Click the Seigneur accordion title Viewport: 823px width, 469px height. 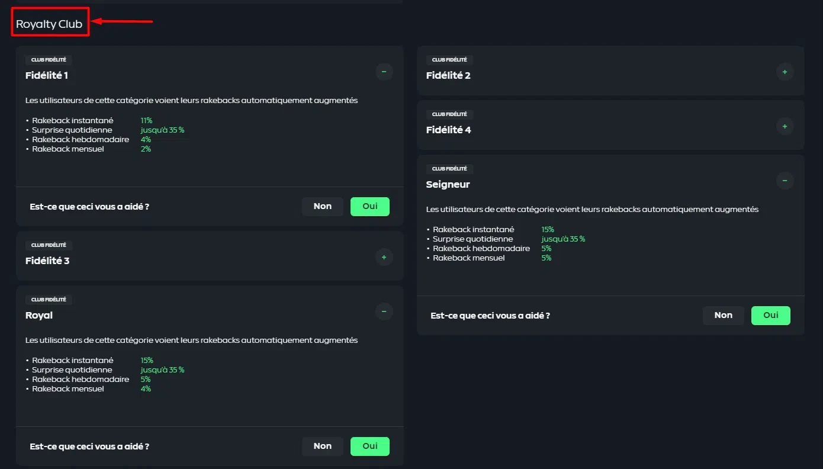click(448, 185)
